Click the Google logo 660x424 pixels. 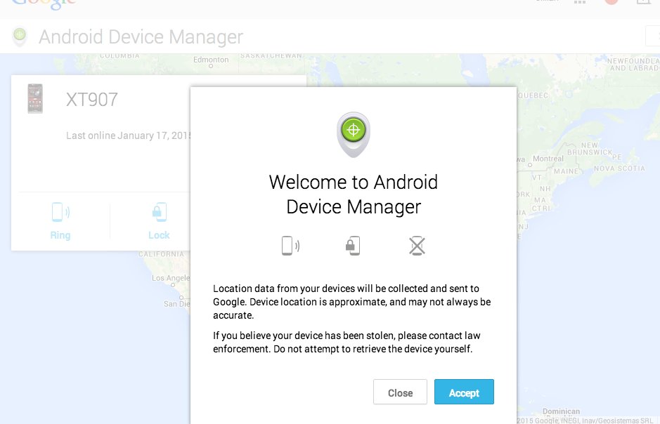[44, 4]
